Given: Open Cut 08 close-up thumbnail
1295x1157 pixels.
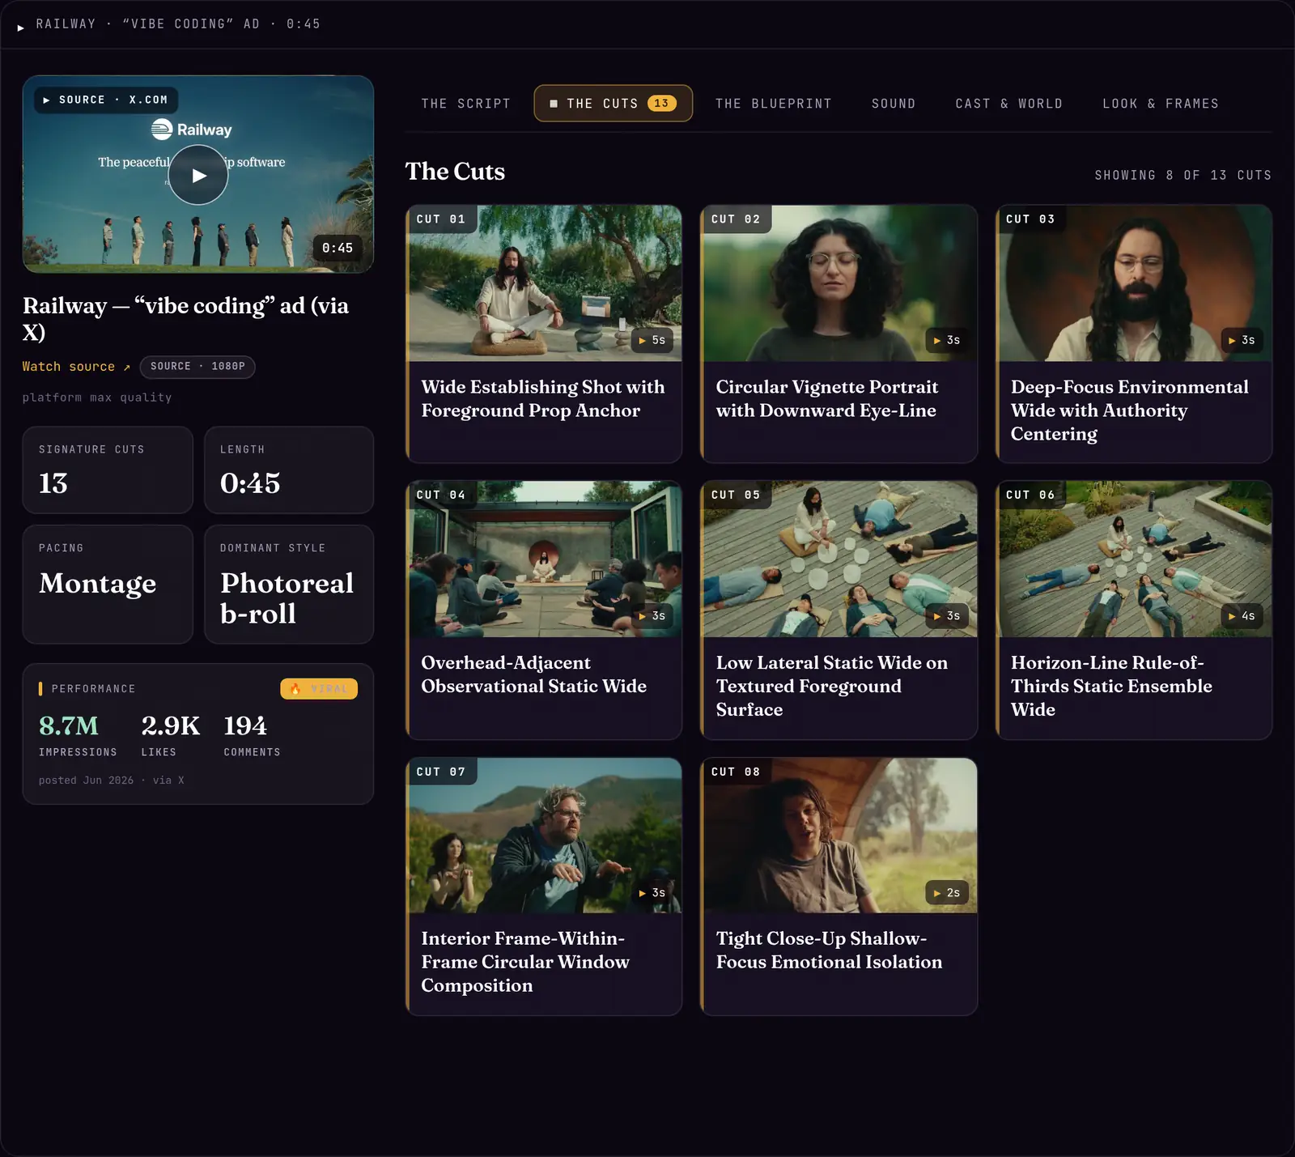Looking at the screenshot, I should (x=839, y=836).
